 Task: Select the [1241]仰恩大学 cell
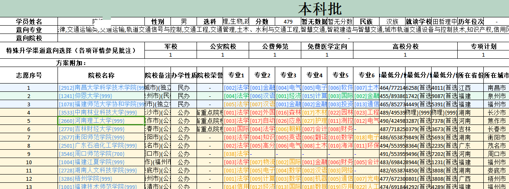click(x=101, y=96)
